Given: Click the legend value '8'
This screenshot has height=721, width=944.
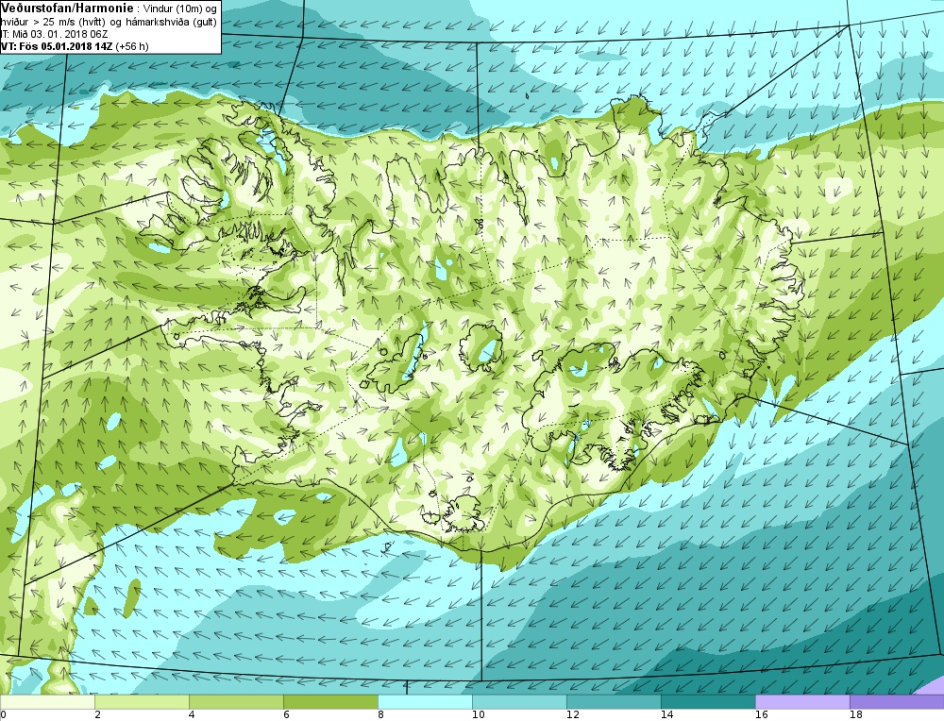Looking at the screenshot, I should click(381, 715).
